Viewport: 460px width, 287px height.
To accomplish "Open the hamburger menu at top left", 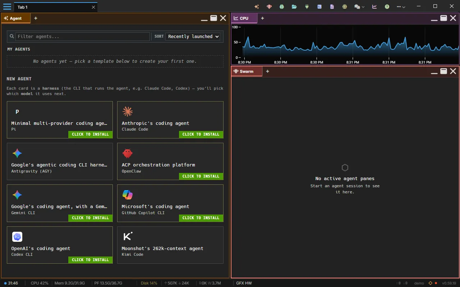I will click(7, 7).
